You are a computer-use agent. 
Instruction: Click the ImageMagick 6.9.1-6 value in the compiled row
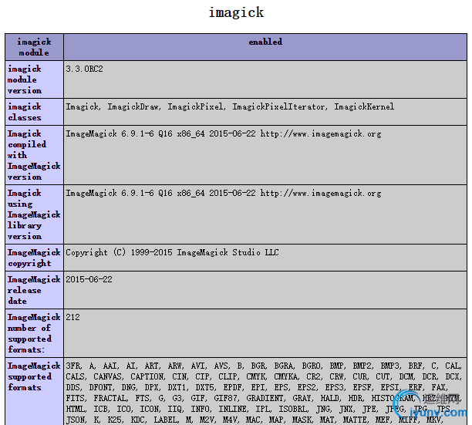pyautogui.click(x=224, y=133)
